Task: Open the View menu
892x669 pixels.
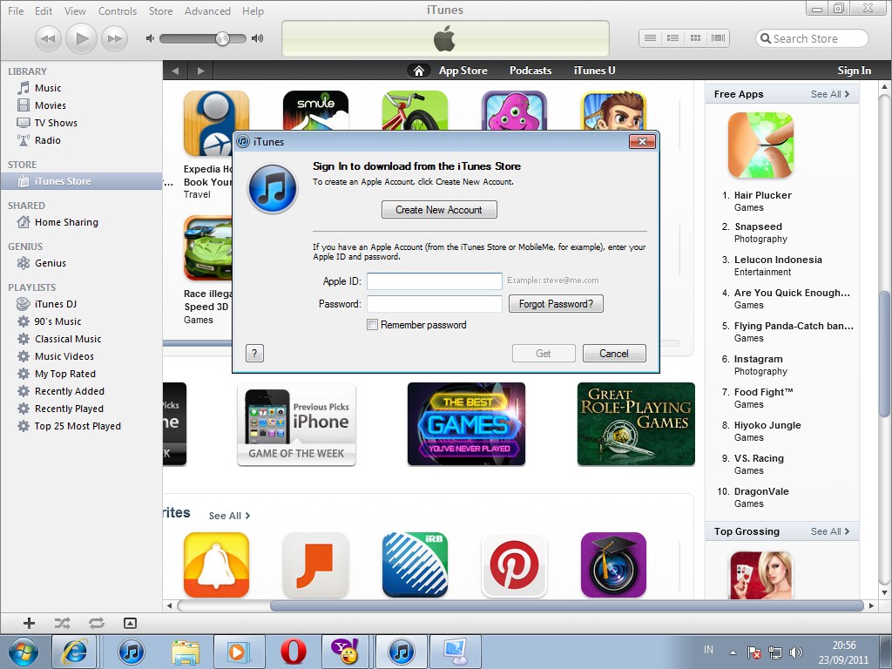Action: (x=75, y=10)
